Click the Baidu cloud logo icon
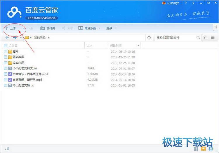219x153 pixels. [15, 13]
